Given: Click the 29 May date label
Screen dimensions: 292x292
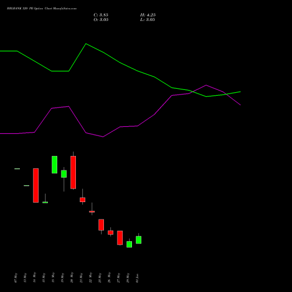Looking at the screenshot, I should coord(128,278).
